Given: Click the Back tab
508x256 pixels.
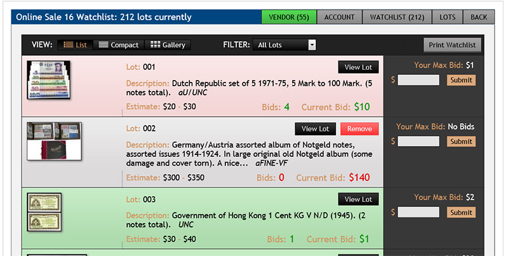Looking at the screenshot, I should [x=479, y=17].
